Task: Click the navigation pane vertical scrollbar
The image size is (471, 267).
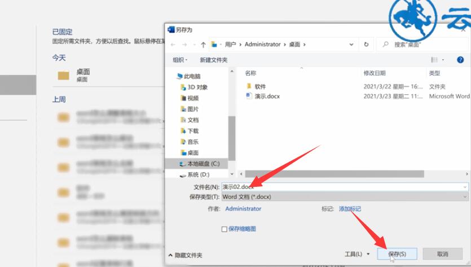Action: pos(232,138)
